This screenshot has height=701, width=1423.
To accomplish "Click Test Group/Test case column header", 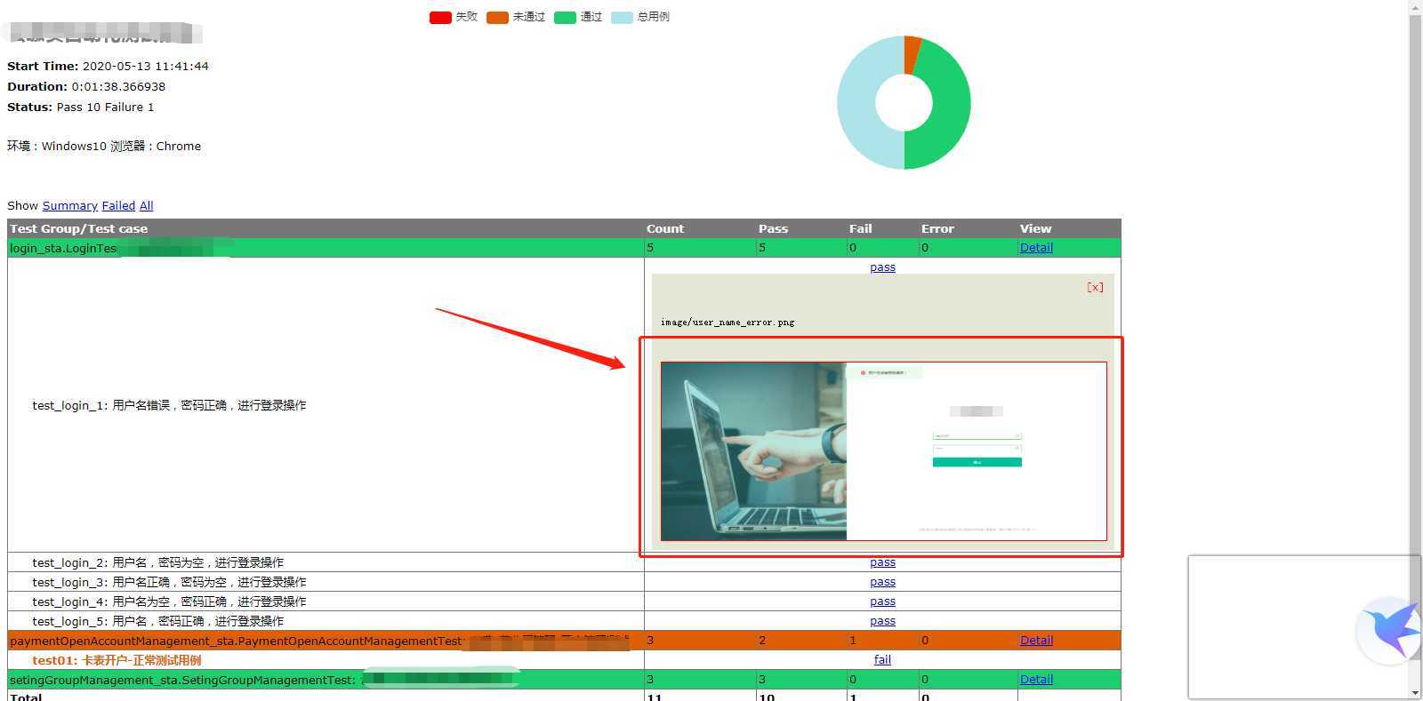I will [79, 228].
